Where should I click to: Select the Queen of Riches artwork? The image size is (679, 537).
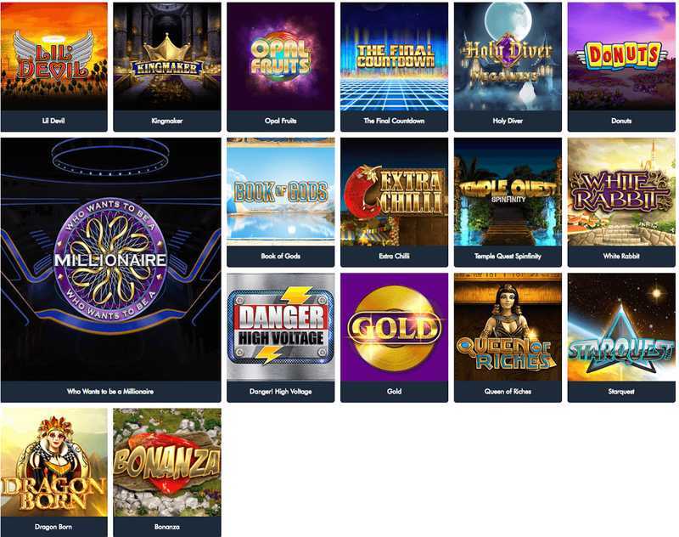508,327
